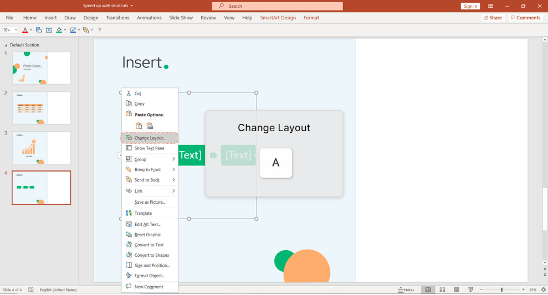Open the shape outline dropdown arrow
The height and width of the screenshot is (295, 548).
[x=79, y=30]
